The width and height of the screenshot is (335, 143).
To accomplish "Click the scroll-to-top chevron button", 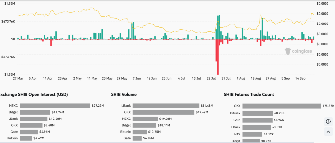I will tap(328, 132).
